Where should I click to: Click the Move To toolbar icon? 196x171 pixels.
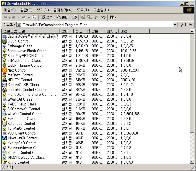coord(83,17)
